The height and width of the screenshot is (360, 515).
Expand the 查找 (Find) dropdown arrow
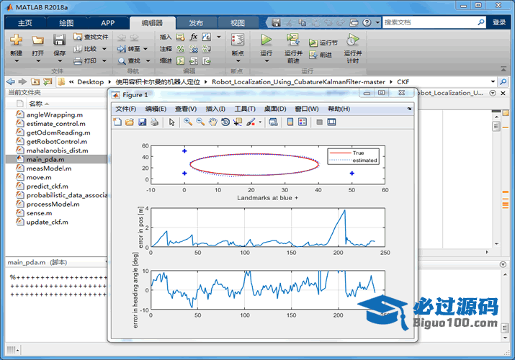(x=148, y=61)
